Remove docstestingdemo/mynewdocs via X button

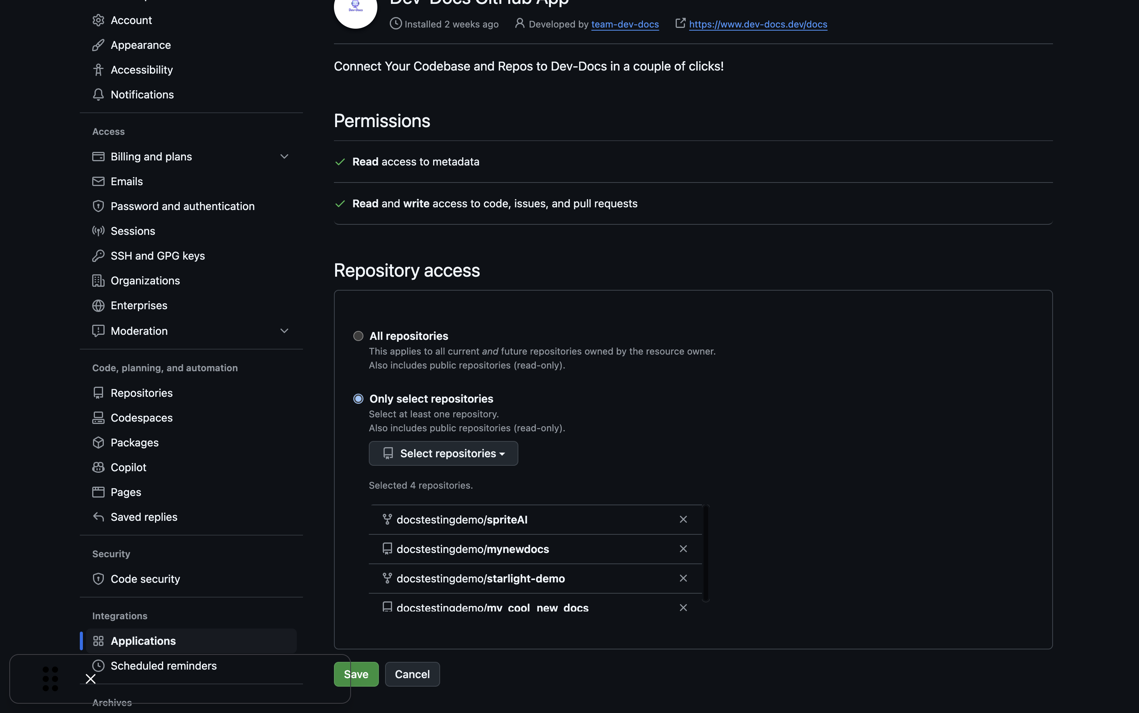click(x=683, y=549)
